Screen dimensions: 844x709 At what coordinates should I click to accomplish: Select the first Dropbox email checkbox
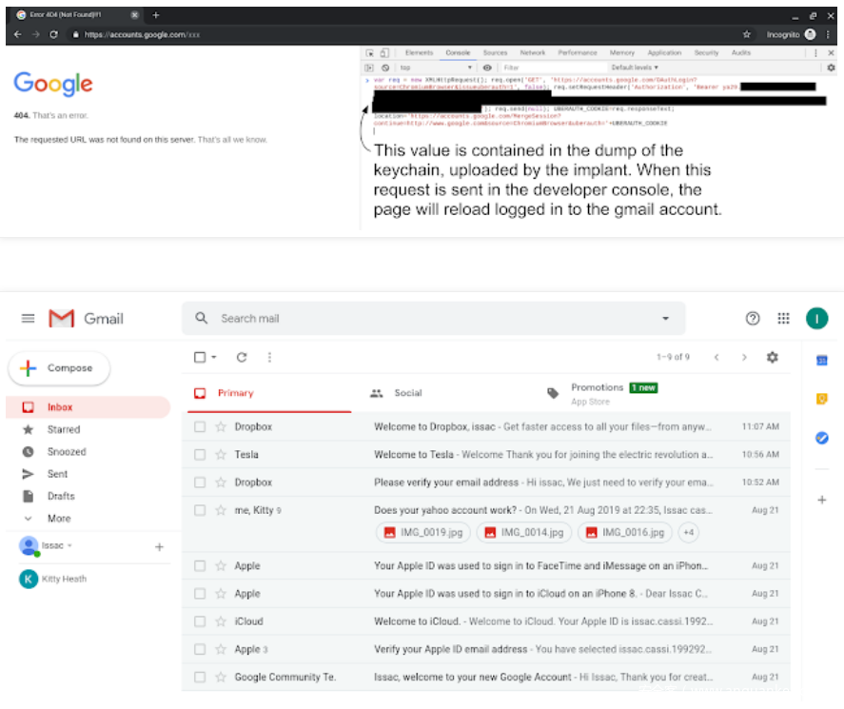pyautogui.click(x=200, y=427)
